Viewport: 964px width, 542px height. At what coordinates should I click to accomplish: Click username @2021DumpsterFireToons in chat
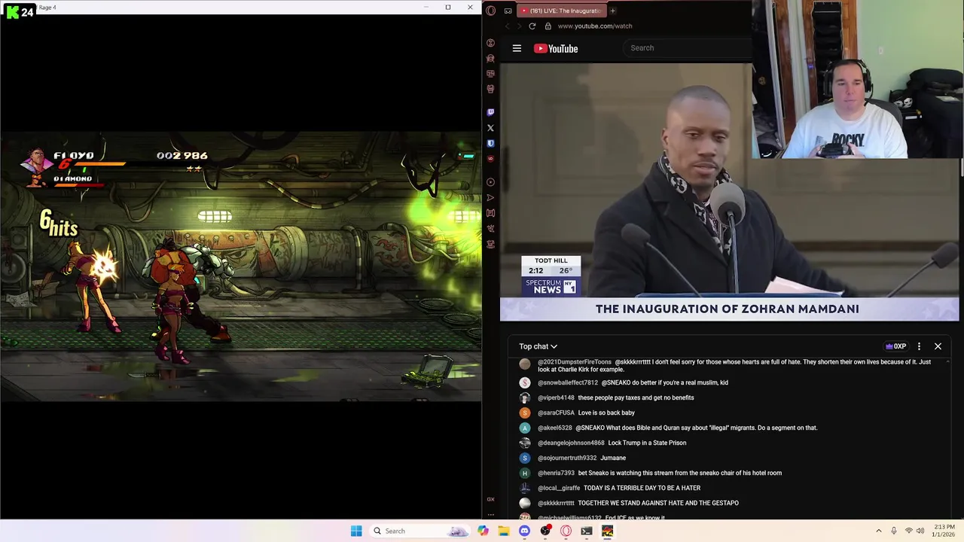click(575, 362)
